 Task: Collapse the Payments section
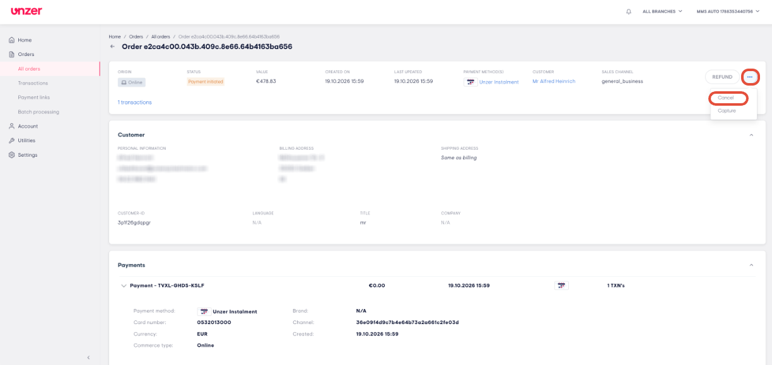(x=751, y=265)
